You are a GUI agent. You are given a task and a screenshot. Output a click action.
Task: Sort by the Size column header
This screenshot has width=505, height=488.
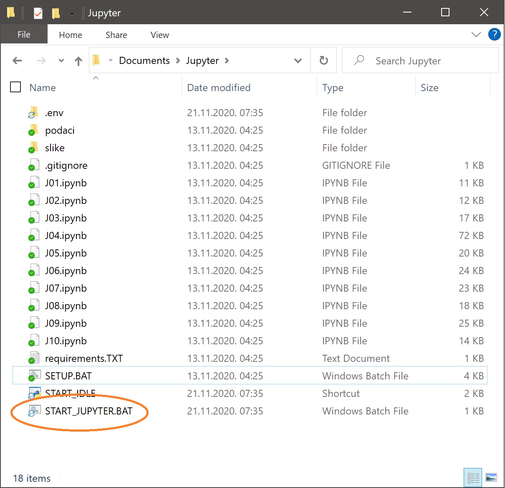[429, 88]
